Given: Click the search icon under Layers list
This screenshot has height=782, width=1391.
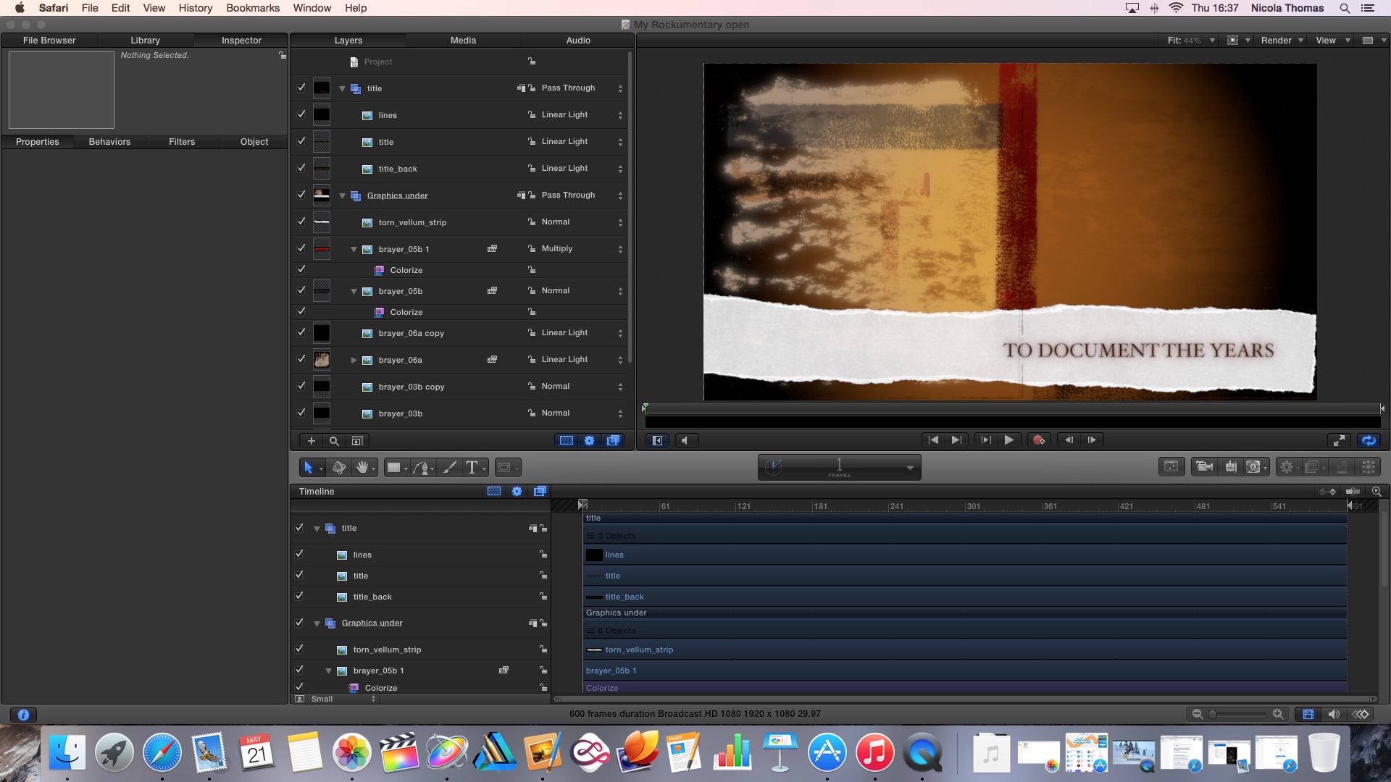Looking at the screenshot, I should click(334, 441).
